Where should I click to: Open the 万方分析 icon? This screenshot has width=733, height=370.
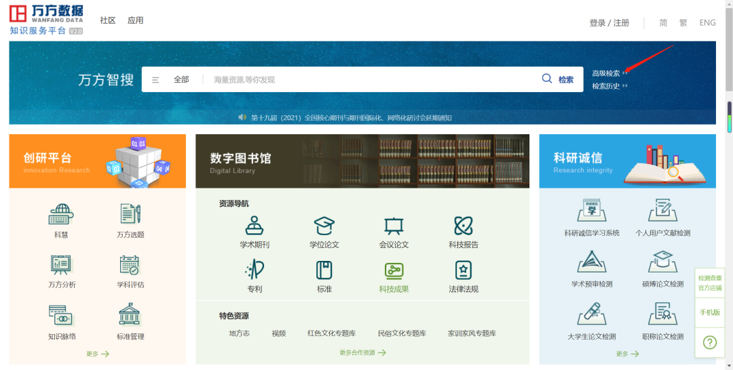click(x=61, y=264)
